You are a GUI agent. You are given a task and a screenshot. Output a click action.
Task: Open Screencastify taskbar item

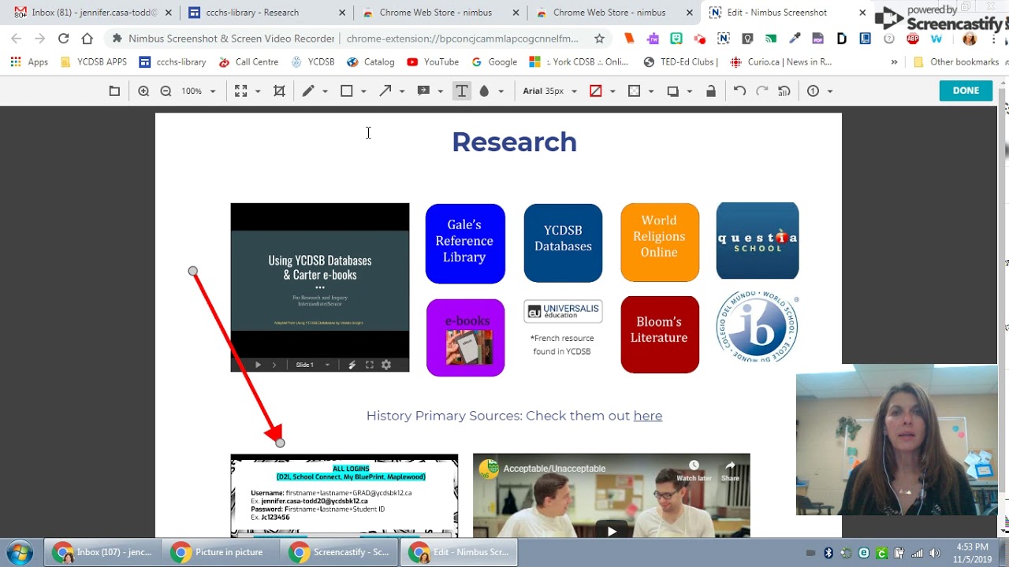(x=339, y=552)
